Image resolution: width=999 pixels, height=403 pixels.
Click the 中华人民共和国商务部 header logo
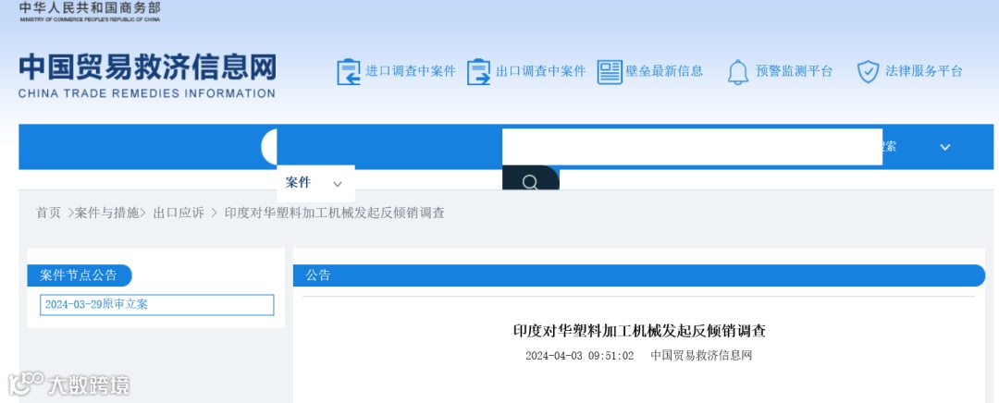[90, 11]
